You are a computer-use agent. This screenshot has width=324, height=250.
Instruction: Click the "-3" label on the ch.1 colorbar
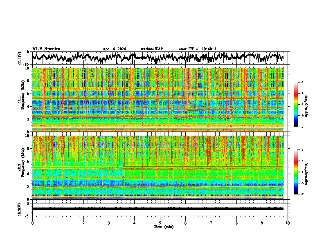coord(302,83)
